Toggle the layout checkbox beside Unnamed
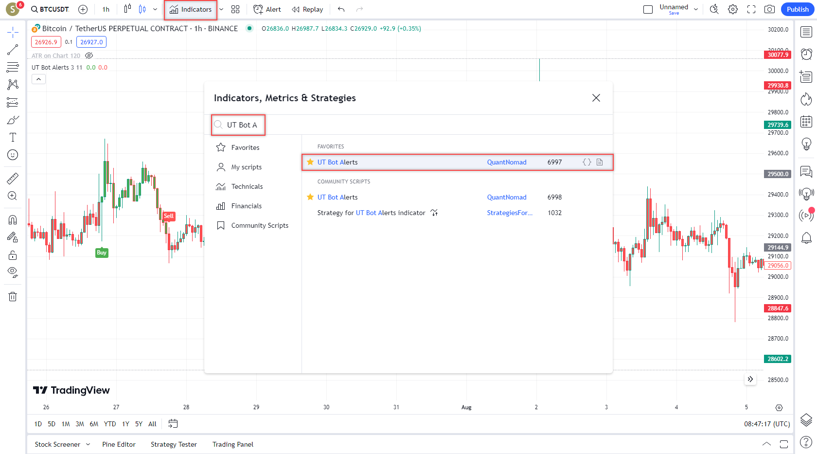This screenshot has width=817, height=454. click(648, 9)
